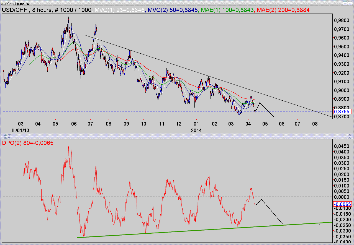Click upper up-arrow on the pane divider
The width and height of the screenshot is (354, 245).
[x=5, y=135]
